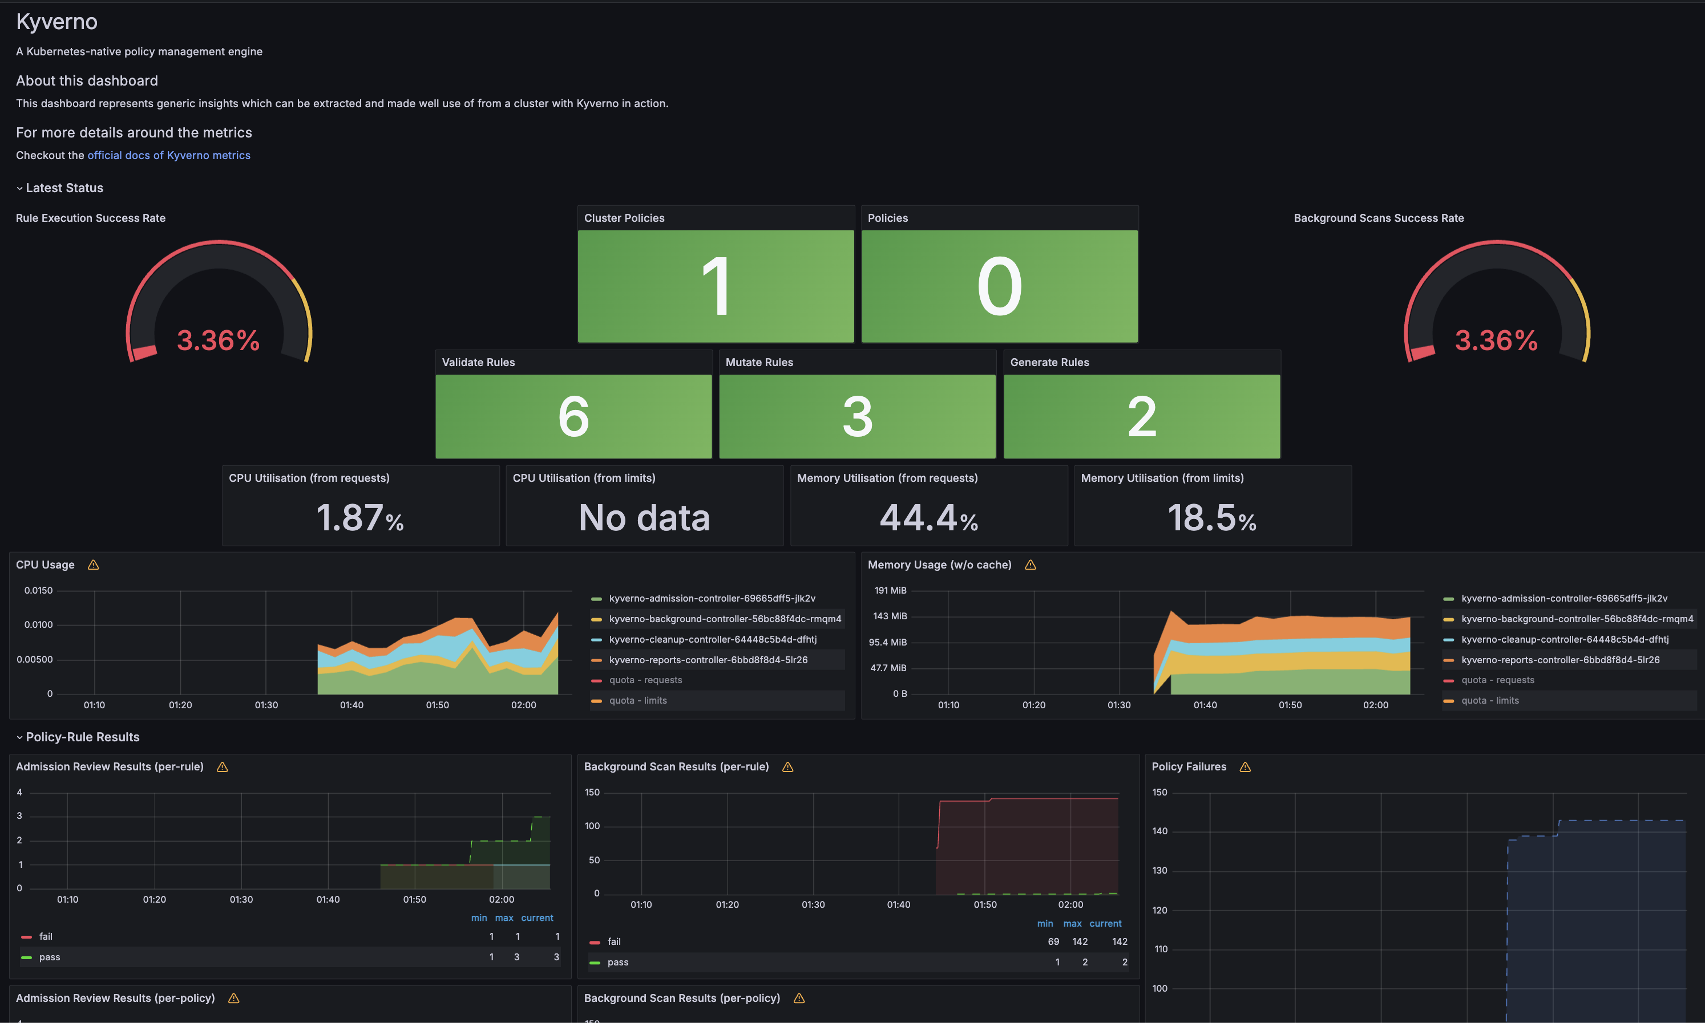Click Admission Review Results per-policy warning icon
The height and width of the screenshot is (1023, 1705).
tap(234, 998)
